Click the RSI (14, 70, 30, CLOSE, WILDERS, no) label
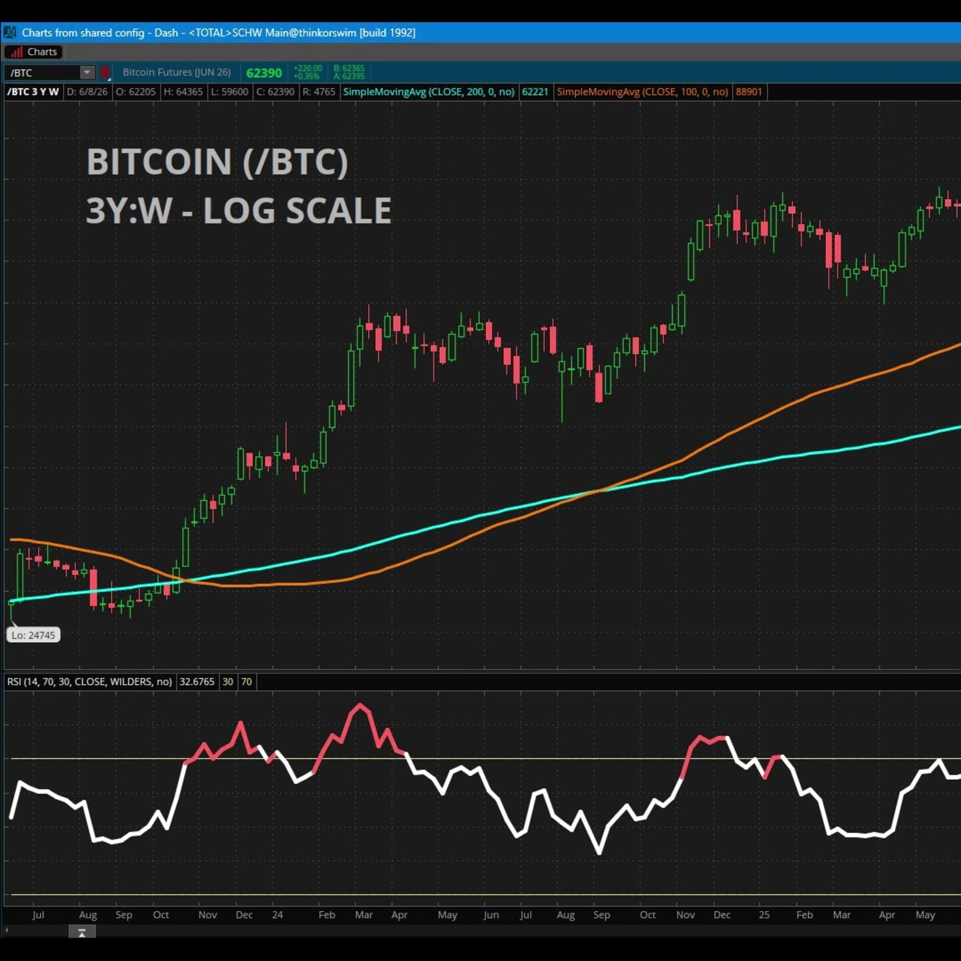The image size is (961, 961). tap(90, 681)
